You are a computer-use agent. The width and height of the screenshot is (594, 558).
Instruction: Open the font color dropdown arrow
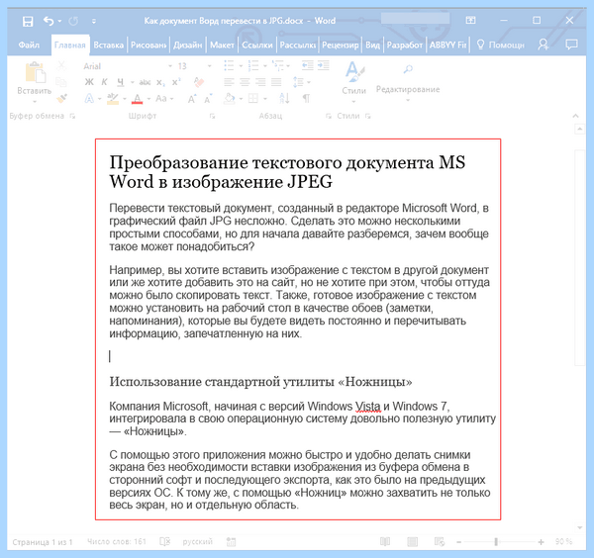(148, 99)
